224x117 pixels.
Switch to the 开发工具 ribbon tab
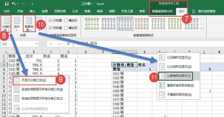coord(127,11)
